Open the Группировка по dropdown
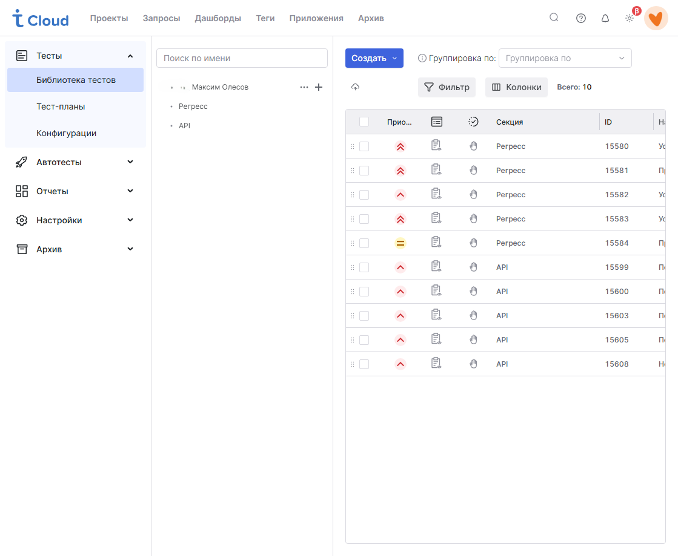Screen dimensions: 678x556 (565, 58)
